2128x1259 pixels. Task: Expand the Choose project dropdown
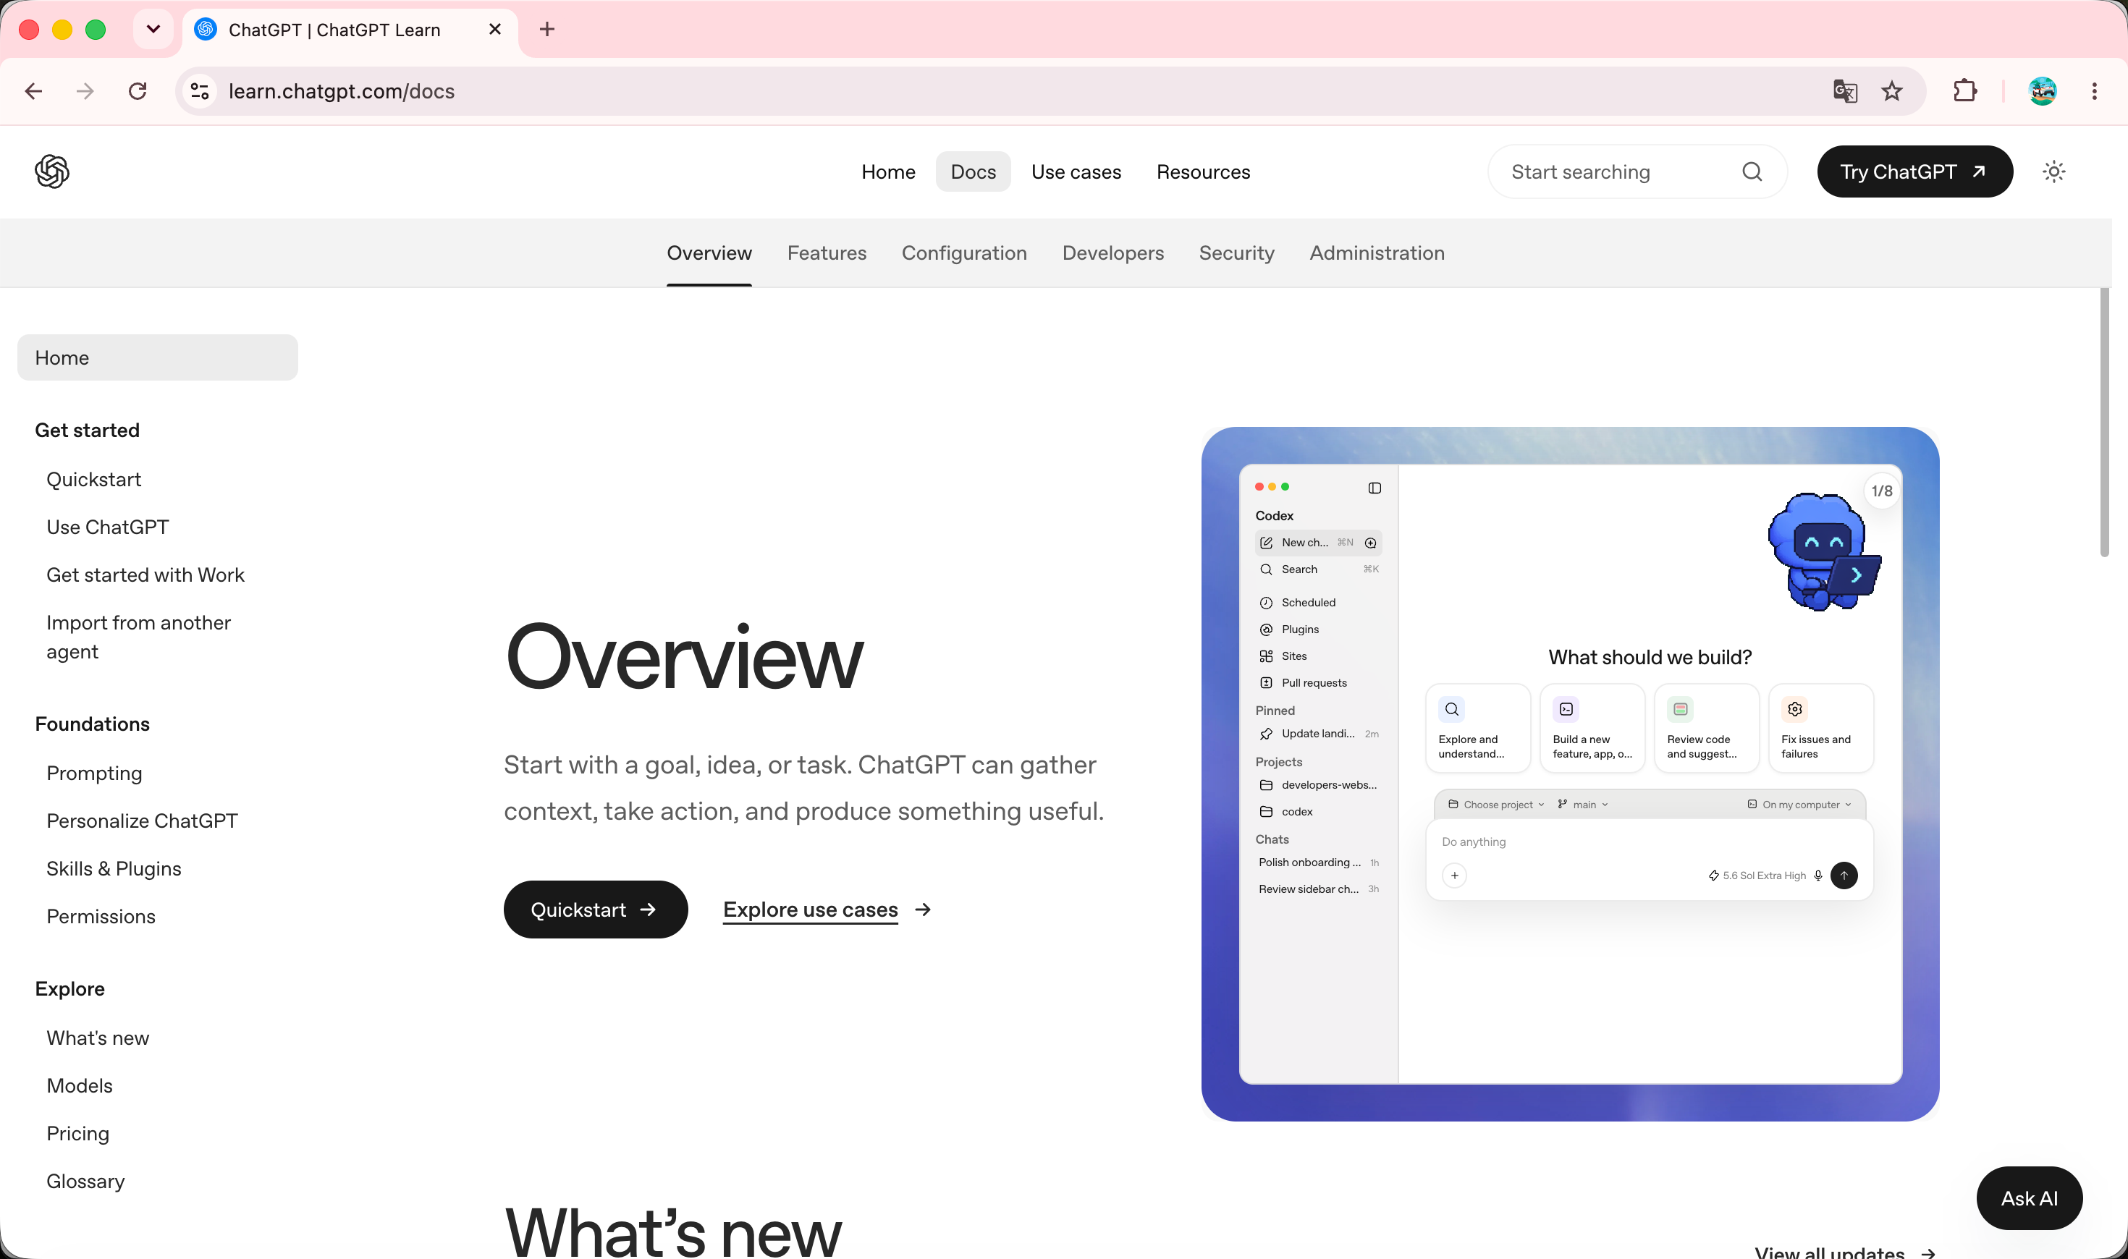[1497, 805]
